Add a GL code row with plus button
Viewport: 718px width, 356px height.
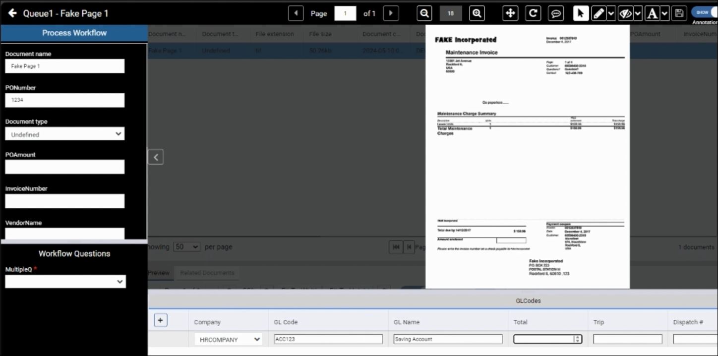point(160,320)
